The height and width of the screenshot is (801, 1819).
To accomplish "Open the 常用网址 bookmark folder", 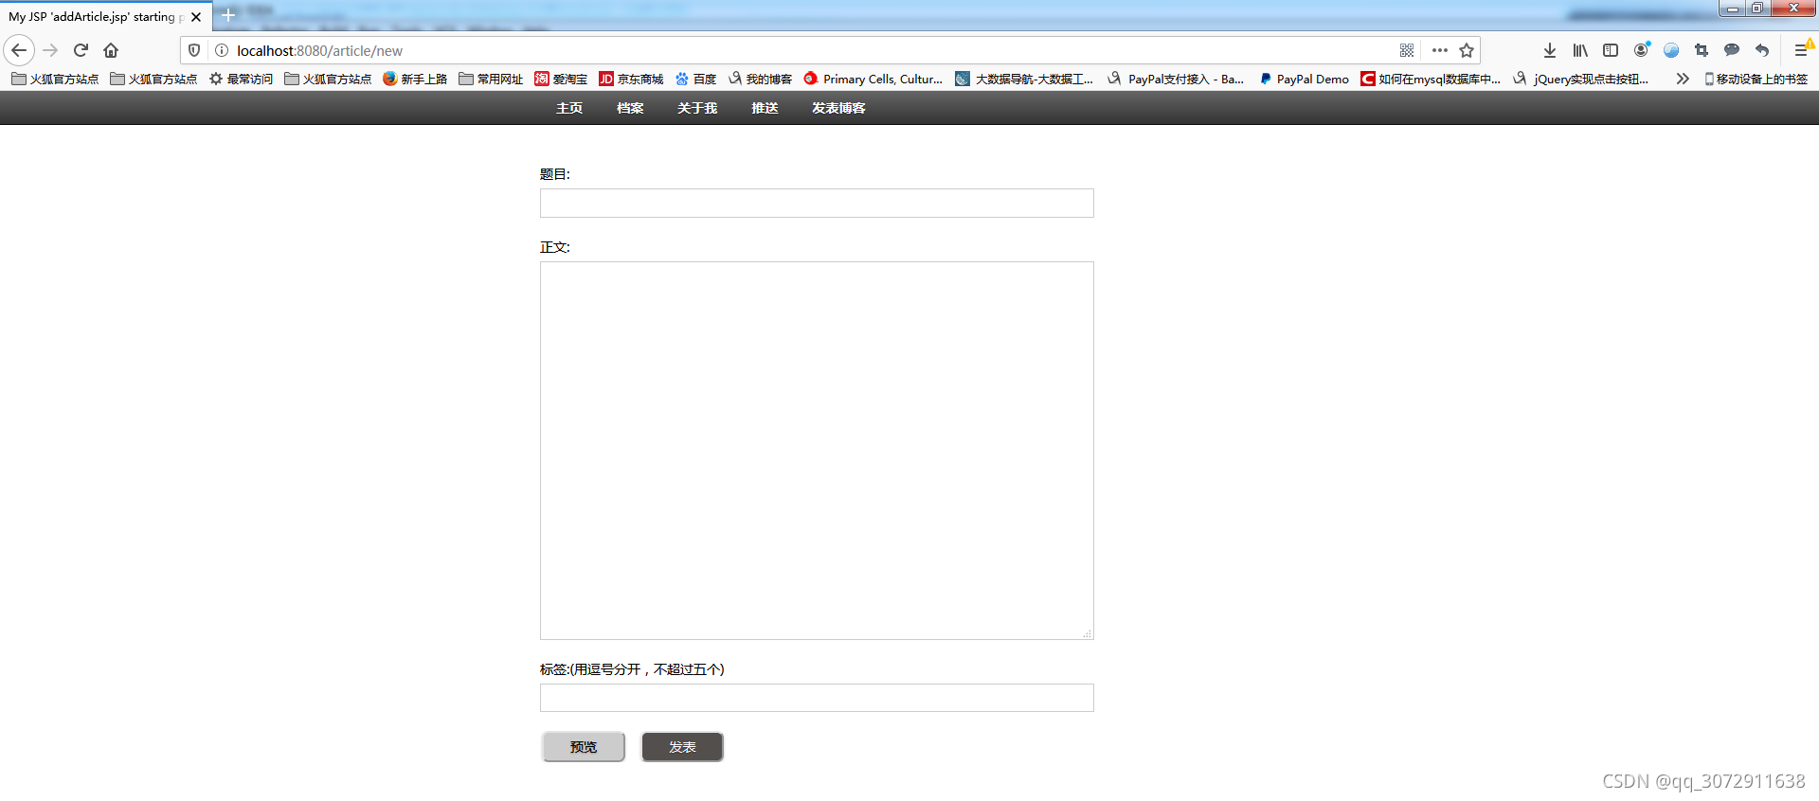I will click(x=491, y=79).
